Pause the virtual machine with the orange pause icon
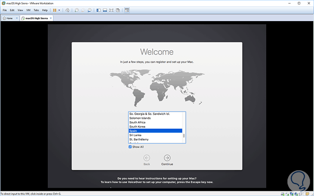 tap(55, 10)
